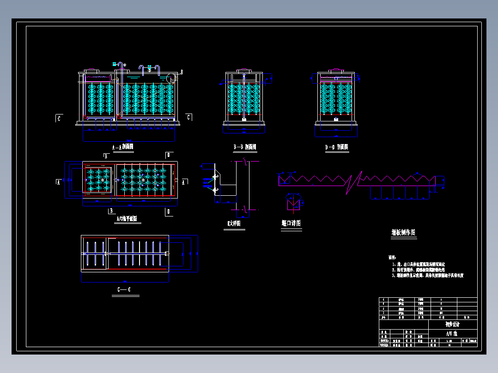
Task: Select note line 1 about inlet and outlet positions
Action: point(419,264)
